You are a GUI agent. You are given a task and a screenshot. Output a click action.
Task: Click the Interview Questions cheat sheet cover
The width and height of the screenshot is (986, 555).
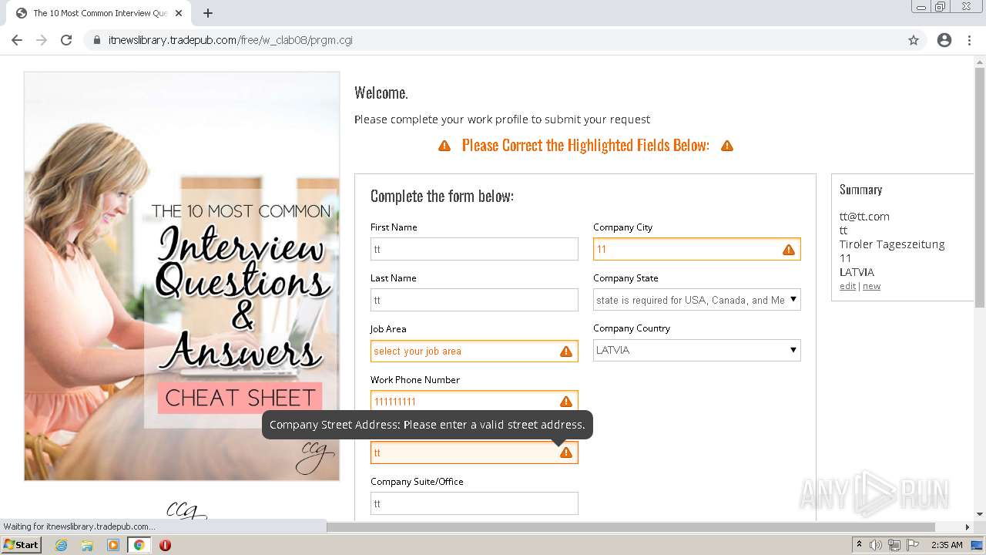point(182,276)
